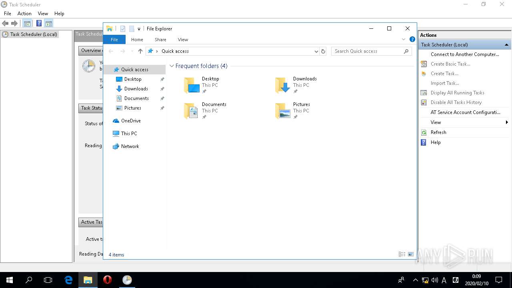Open address bar history dropdown

point(316,51)
